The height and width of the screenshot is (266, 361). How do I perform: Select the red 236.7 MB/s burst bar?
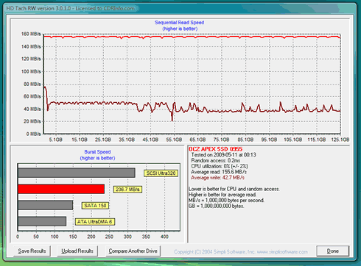[x=61, y=189]
